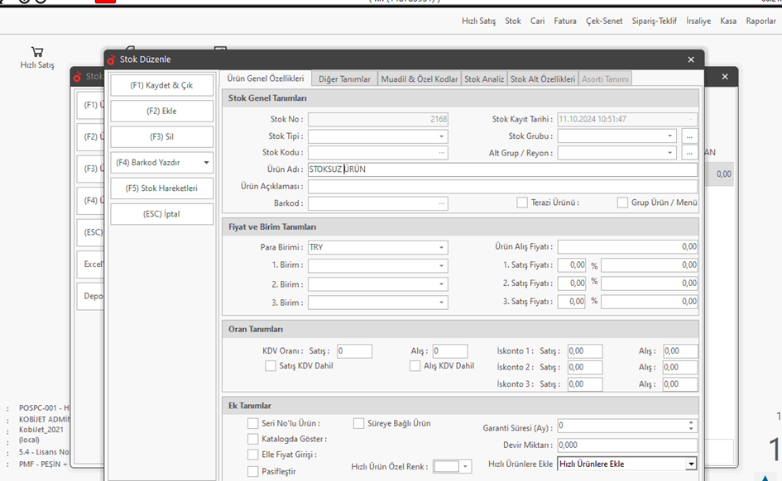
Task: Click (F2) Ekle button
Action: coord(161,111)
